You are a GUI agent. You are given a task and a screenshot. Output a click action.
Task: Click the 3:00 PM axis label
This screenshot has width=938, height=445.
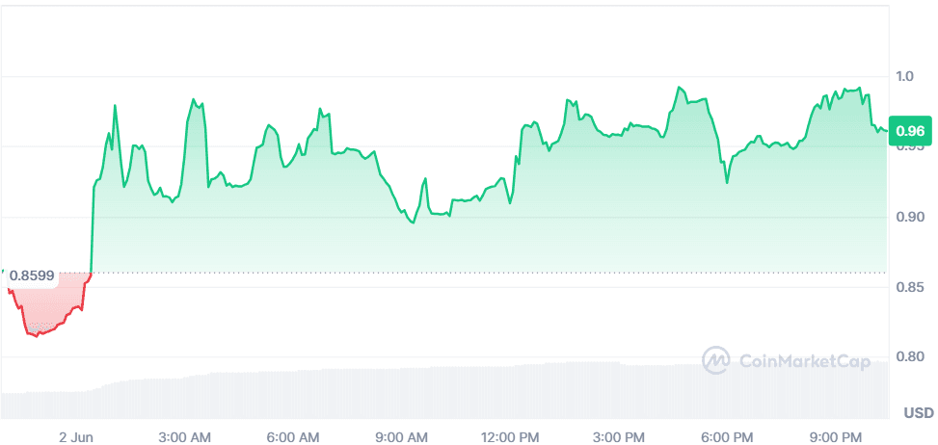coord(618,436)
